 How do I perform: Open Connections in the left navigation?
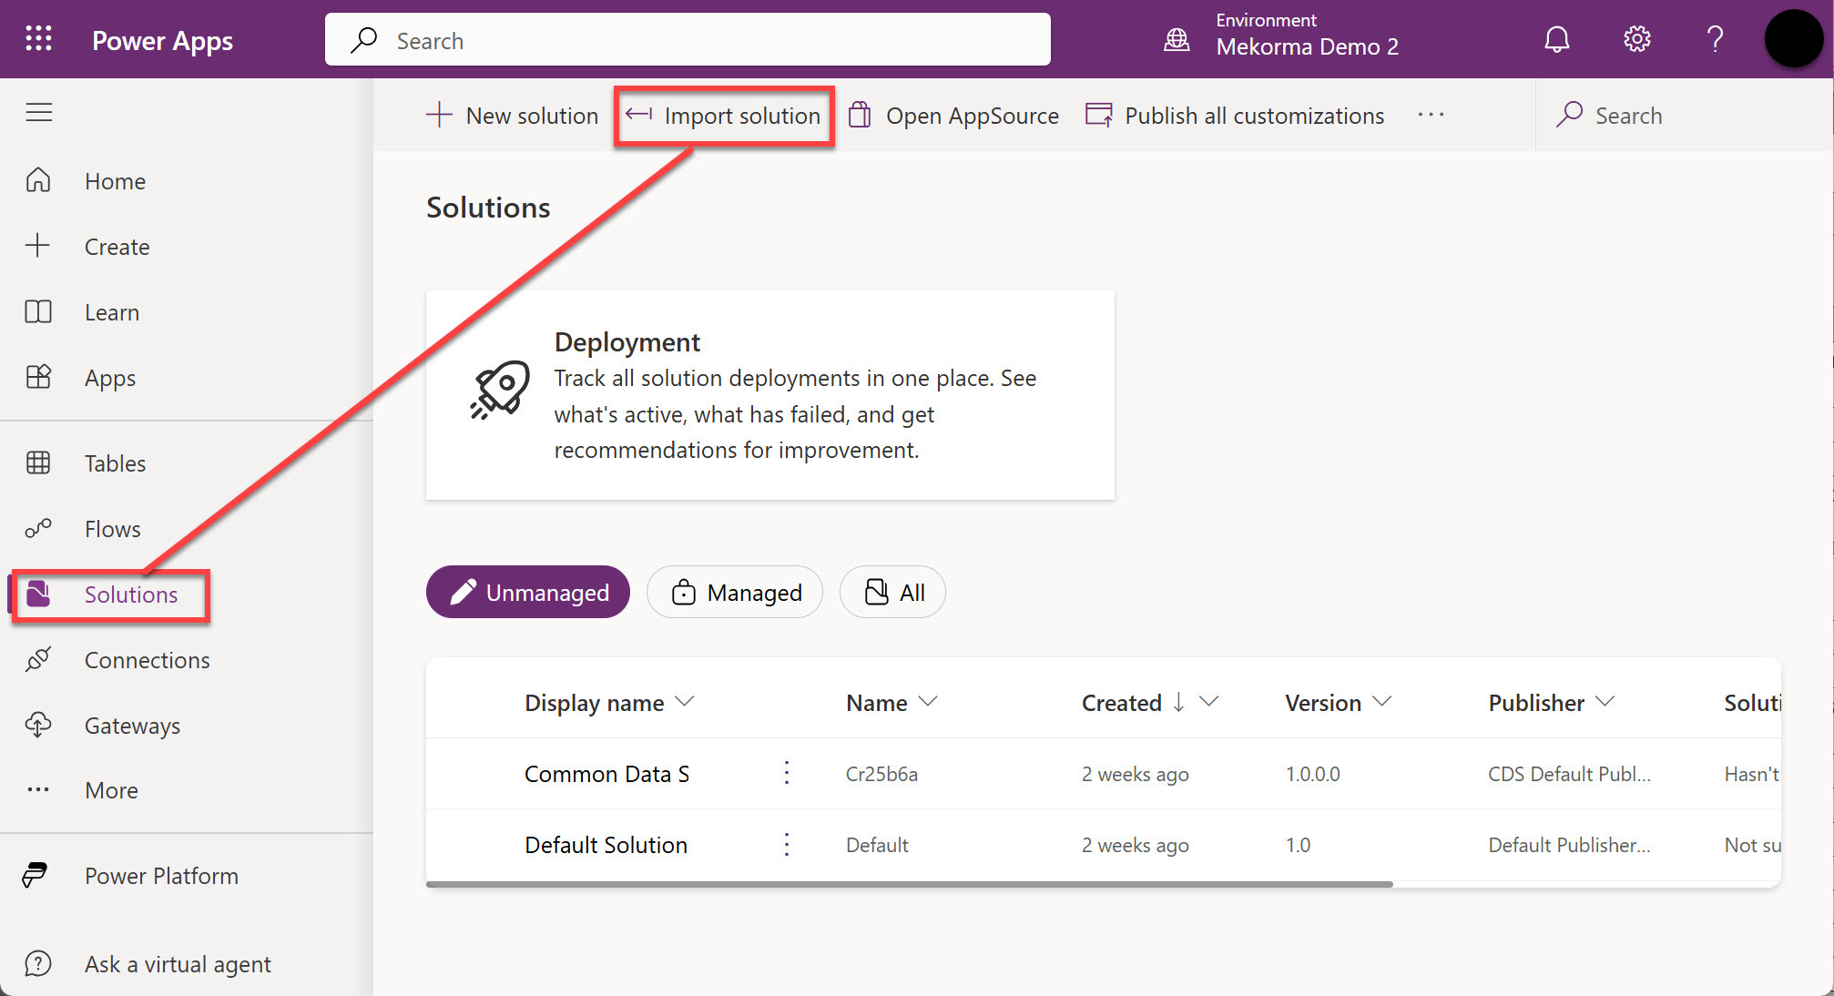pos(147,660)
